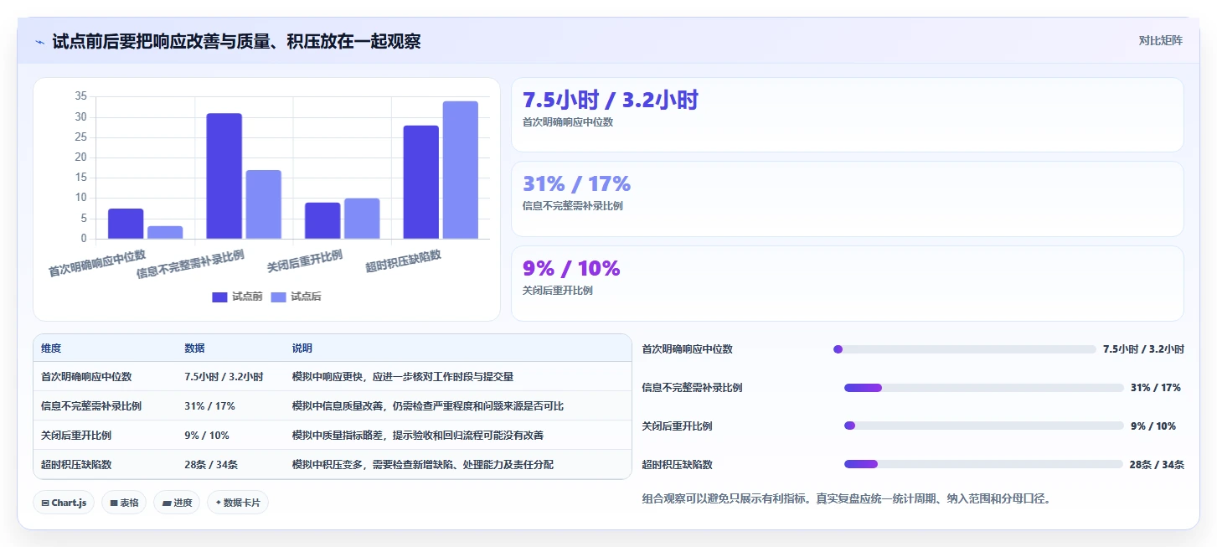Click the 试点后 bar for 信息不完整需补录比例
Image resolution: width=1217 pixels, height=547 pixels.
pyautogui.click(x=263, y=204)
